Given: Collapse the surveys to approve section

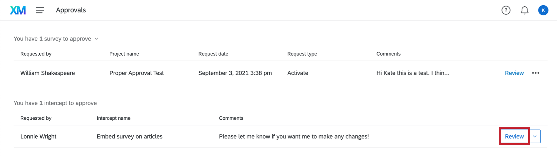Looking at the screenshot, I should (96, 39).
